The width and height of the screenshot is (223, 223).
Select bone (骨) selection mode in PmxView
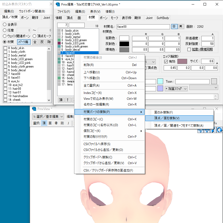point(56,123)
